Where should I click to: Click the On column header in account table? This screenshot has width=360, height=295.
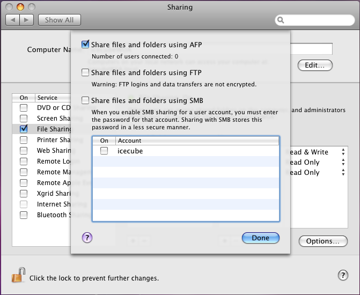104,141
